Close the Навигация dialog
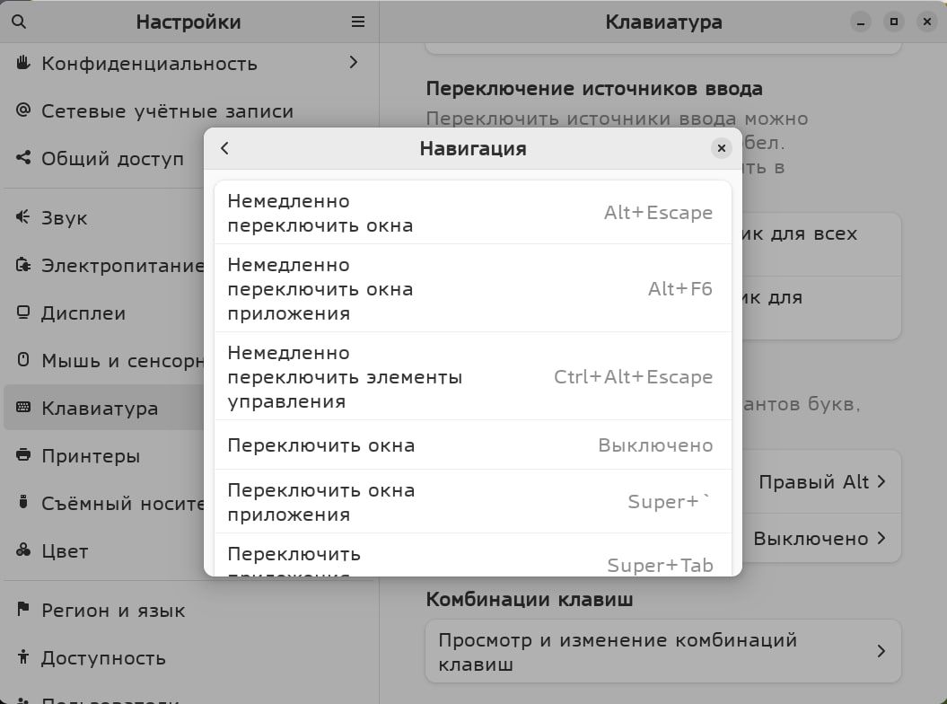This screenshot has width=947, height=704. point(721,148)
